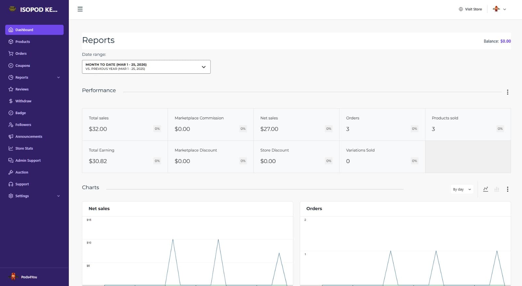Open the date range dropdown
522x286 pixels.
click(146, 67)
